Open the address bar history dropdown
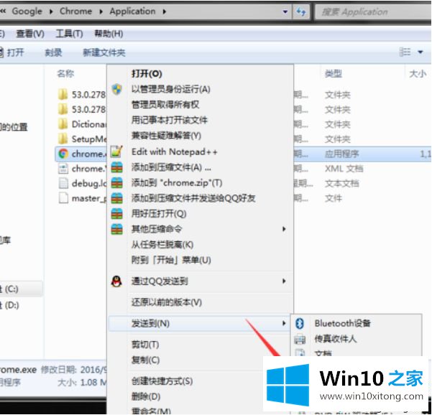The width and height of the screenshot is (432, 415). 285,11
